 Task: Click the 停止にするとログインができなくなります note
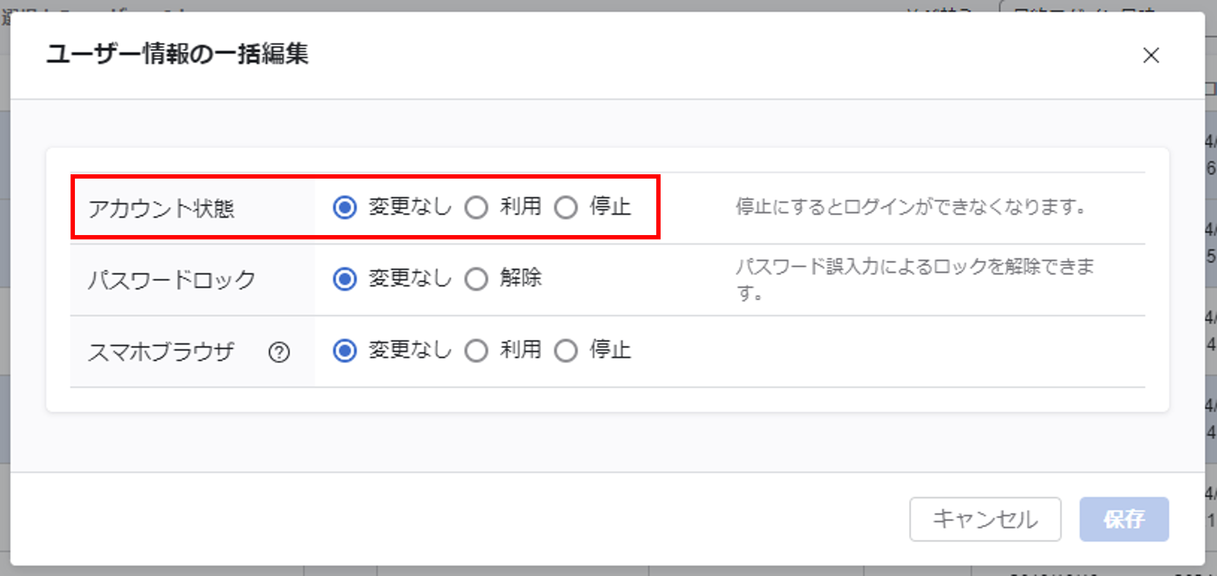click(911, 207)
